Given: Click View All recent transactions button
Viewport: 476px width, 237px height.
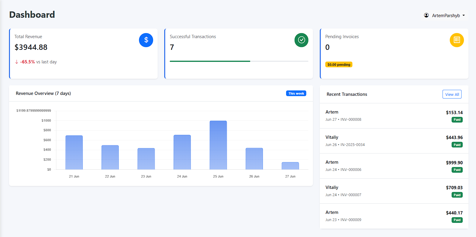Looking at the screenshot, I should point(452,94).
